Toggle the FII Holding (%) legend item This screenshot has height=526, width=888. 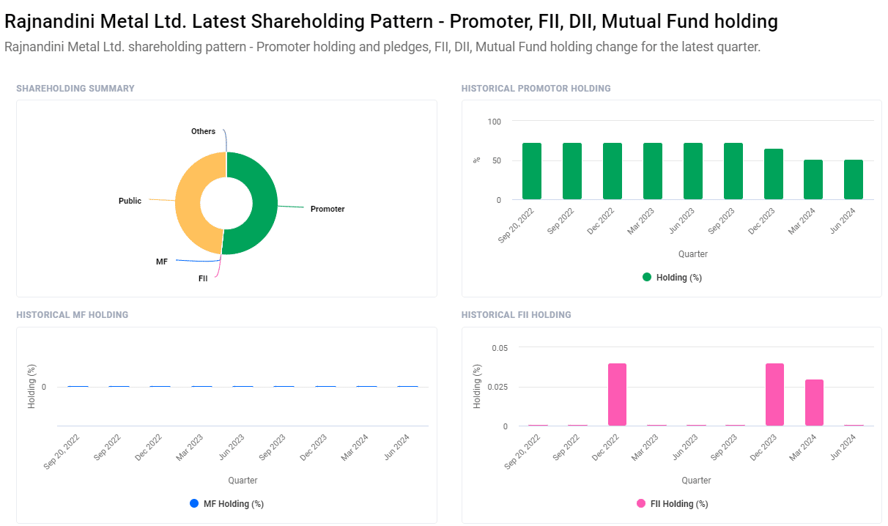click(x=672, y=504)
